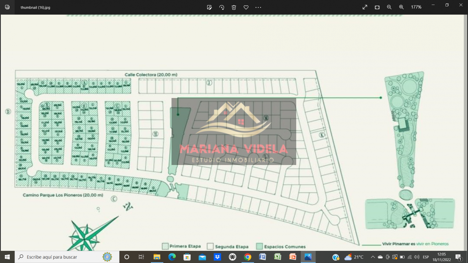Click the 'Primera Etapa' legend label

185,246
